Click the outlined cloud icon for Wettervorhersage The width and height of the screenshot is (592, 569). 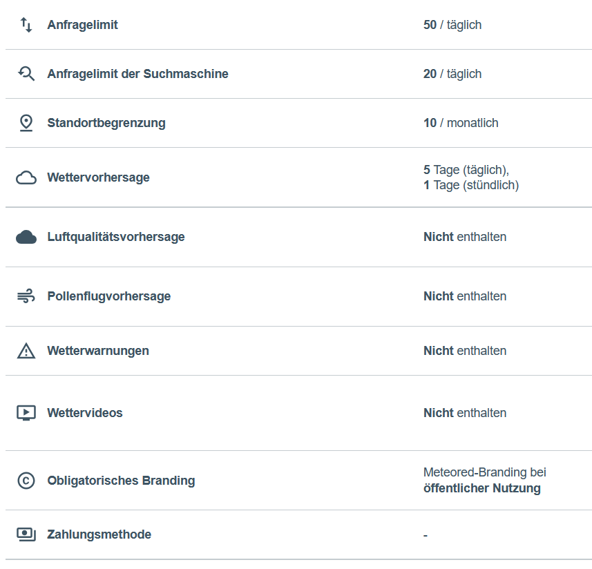pos(26,177)
